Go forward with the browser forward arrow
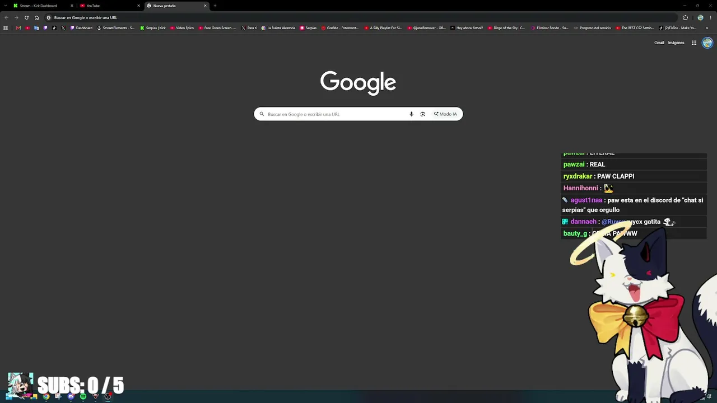717x403 pixels. [16, 17]
